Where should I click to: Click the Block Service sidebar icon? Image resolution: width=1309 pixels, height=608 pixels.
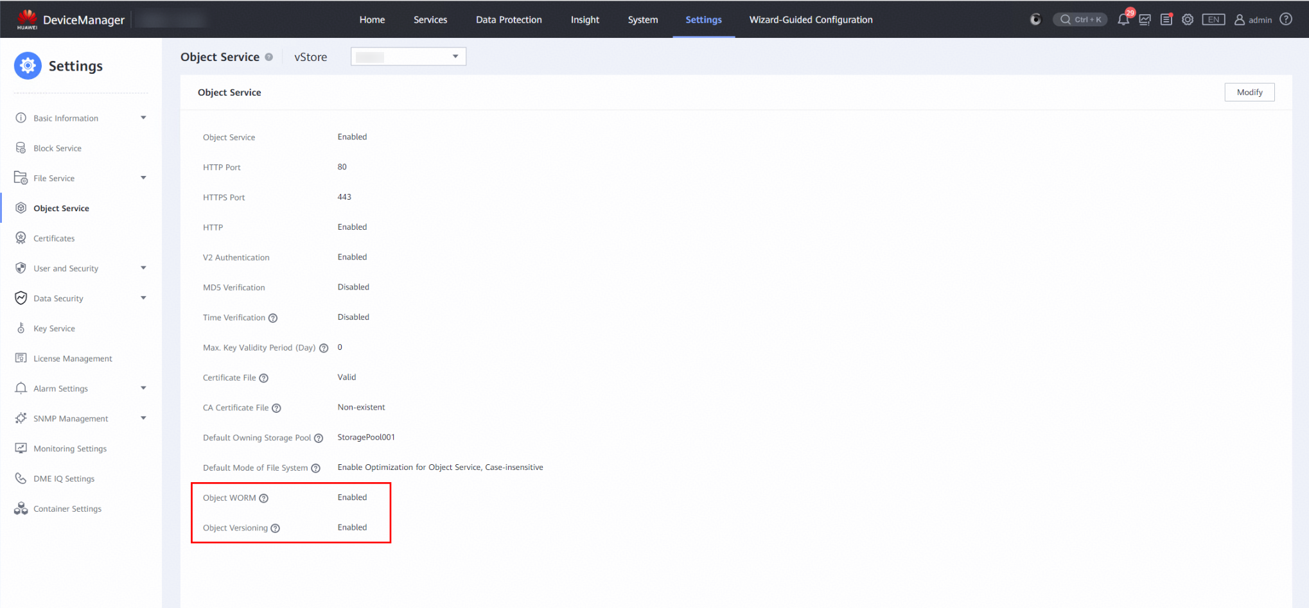[21, 148]
